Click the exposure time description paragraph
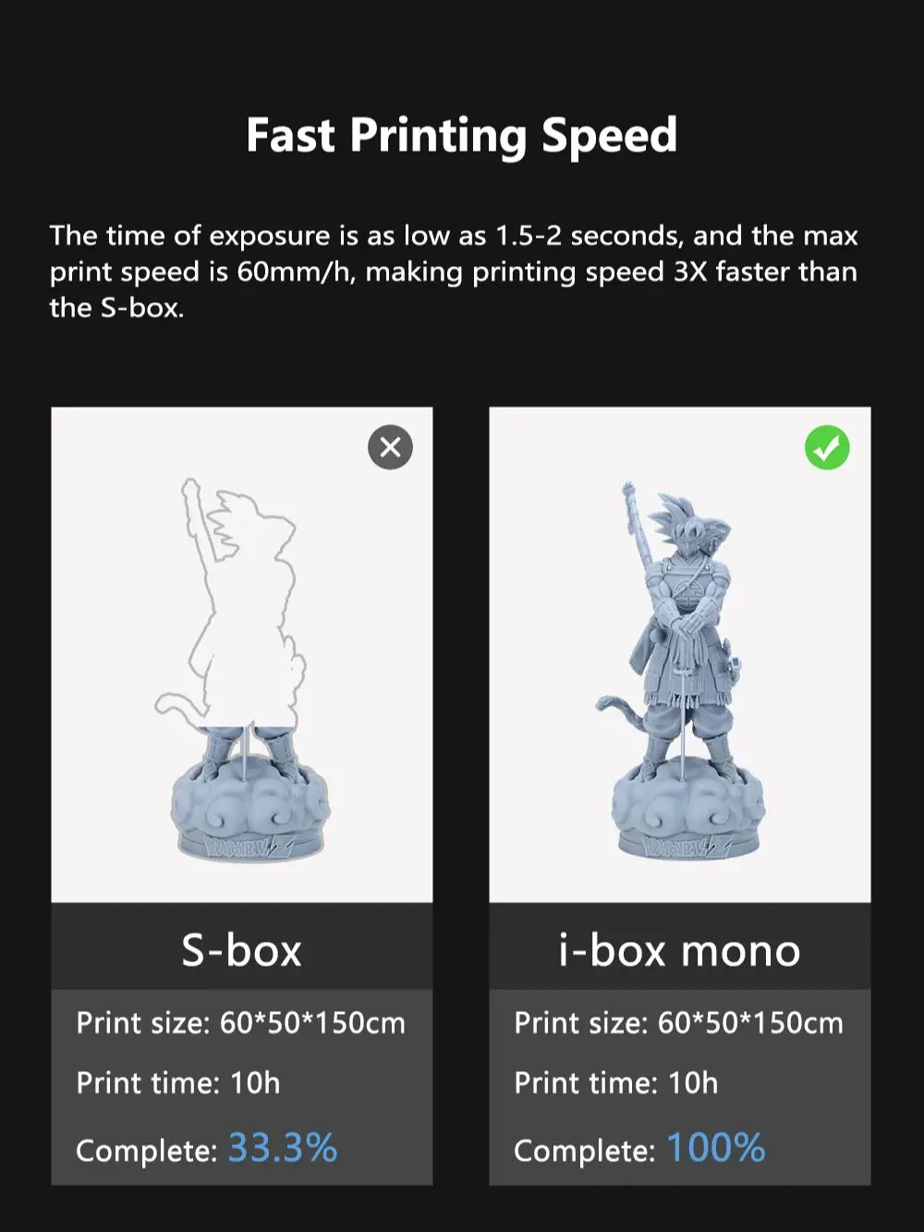This screenshot has width=924, height=1232. (x=454, y=272)
